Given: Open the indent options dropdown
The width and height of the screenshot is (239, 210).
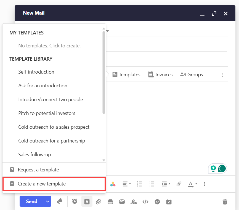Looking at the screenshot, I should pyautogui.click(x=166, y=184).
